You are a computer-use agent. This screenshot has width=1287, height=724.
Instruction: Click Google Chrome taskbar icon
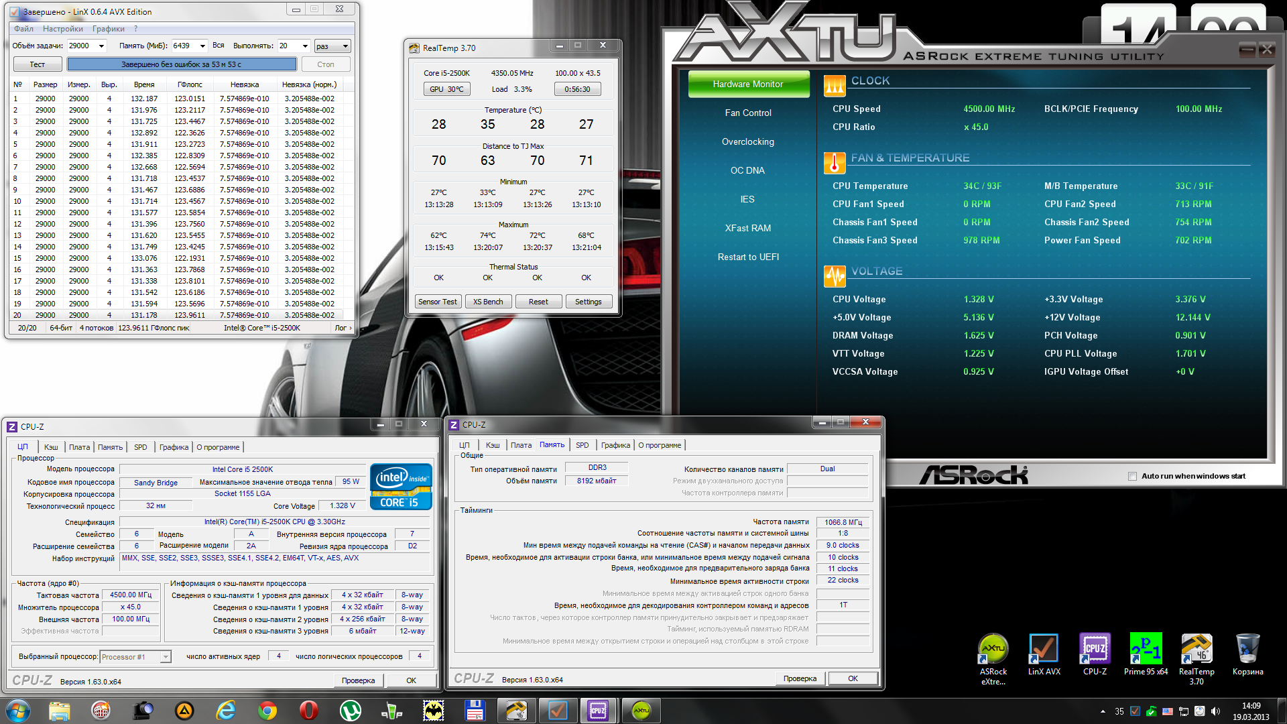click(267, 711)
